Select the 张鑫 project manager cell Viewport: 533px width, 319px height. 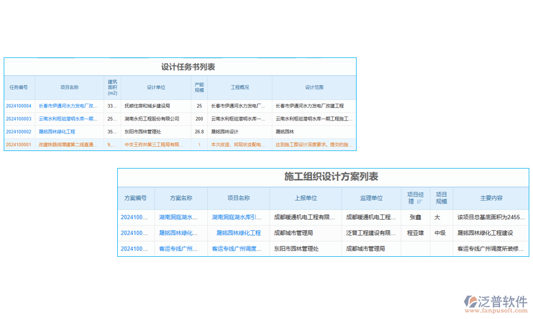(415, 217)
